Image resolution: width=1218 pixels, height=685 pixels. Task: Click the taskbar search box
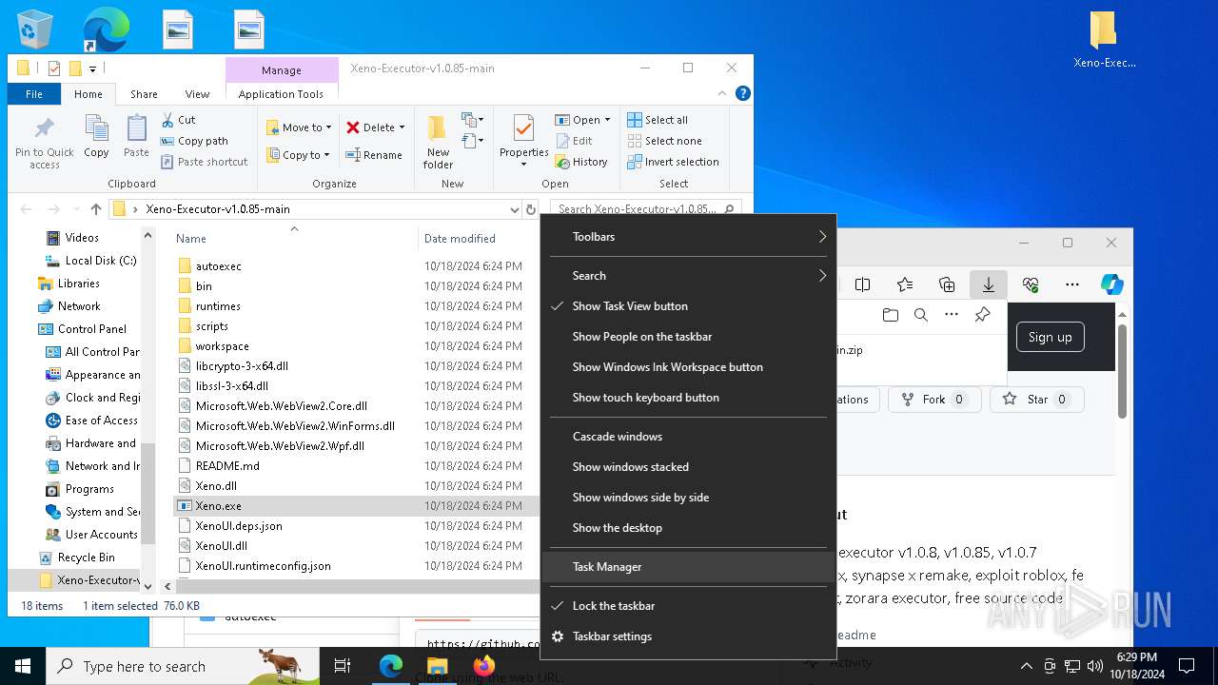click(183, 666)
